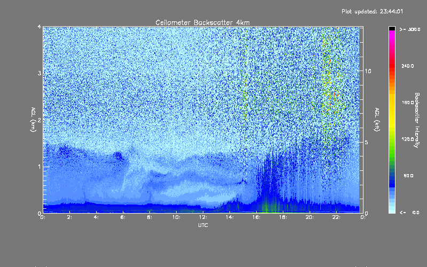
Task: Click the "240.0" colorbar value
Action: [x=408, y=66]
